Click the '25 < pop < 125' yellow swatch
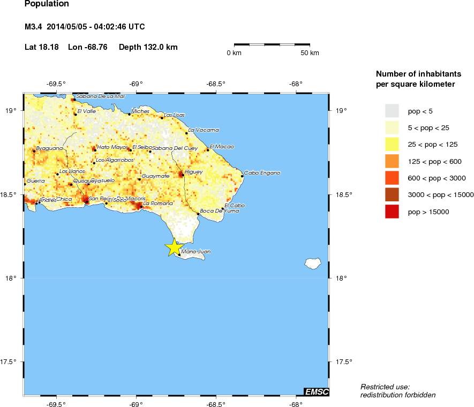This screenshot has width=474, height=407. 392,145
